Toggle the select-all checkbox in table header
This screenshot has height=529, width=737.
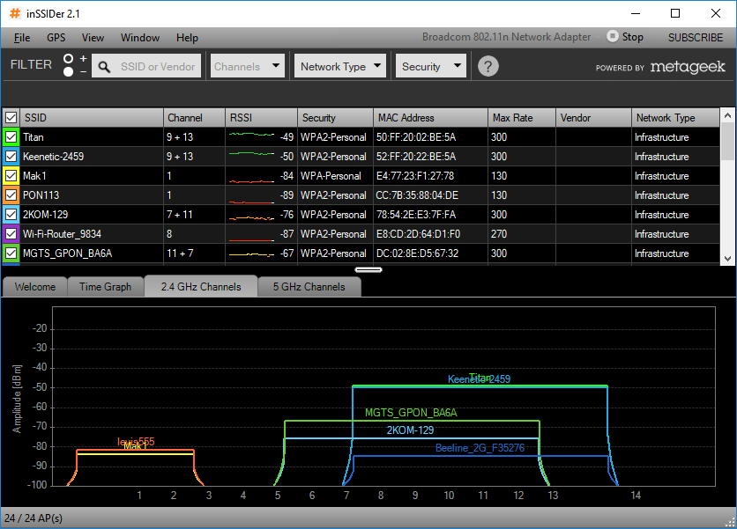click(11, 118)
